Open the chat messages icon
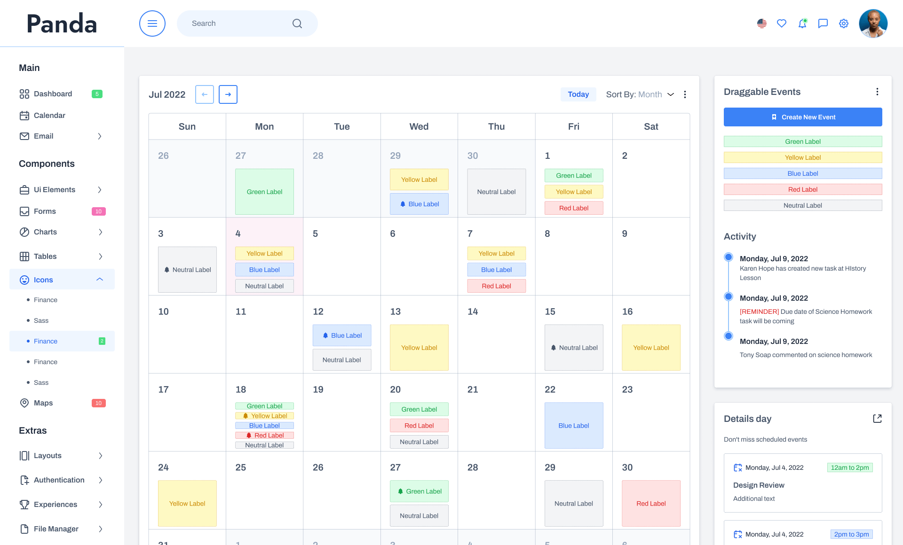The height and width of the screenshot is (545, 903). pos(823,23)
